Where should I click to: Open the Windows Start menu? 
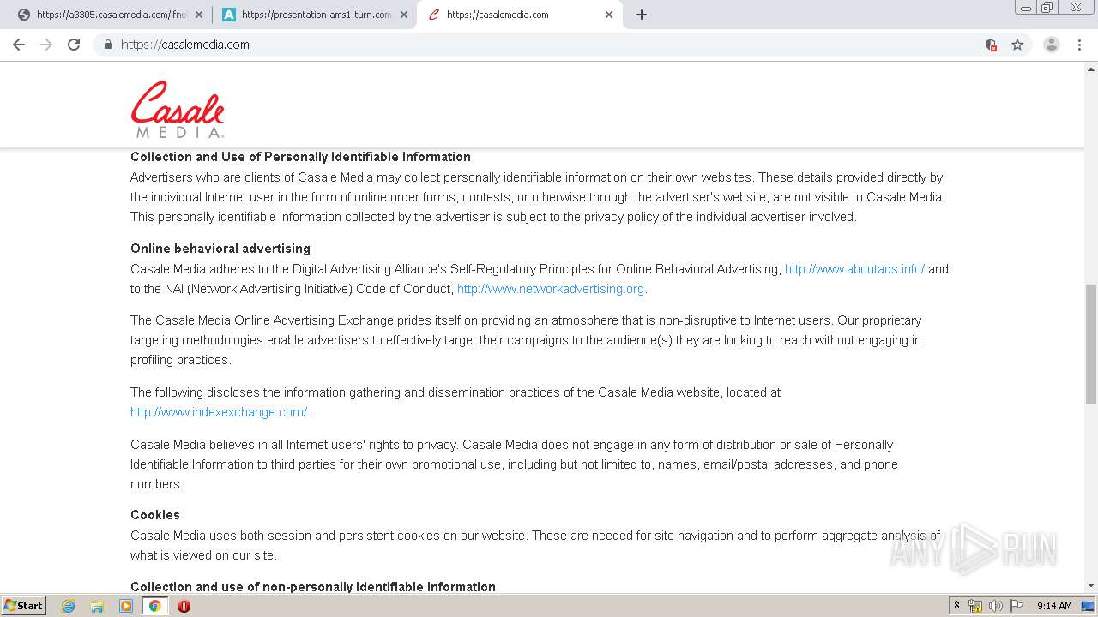tap(23, 605)
